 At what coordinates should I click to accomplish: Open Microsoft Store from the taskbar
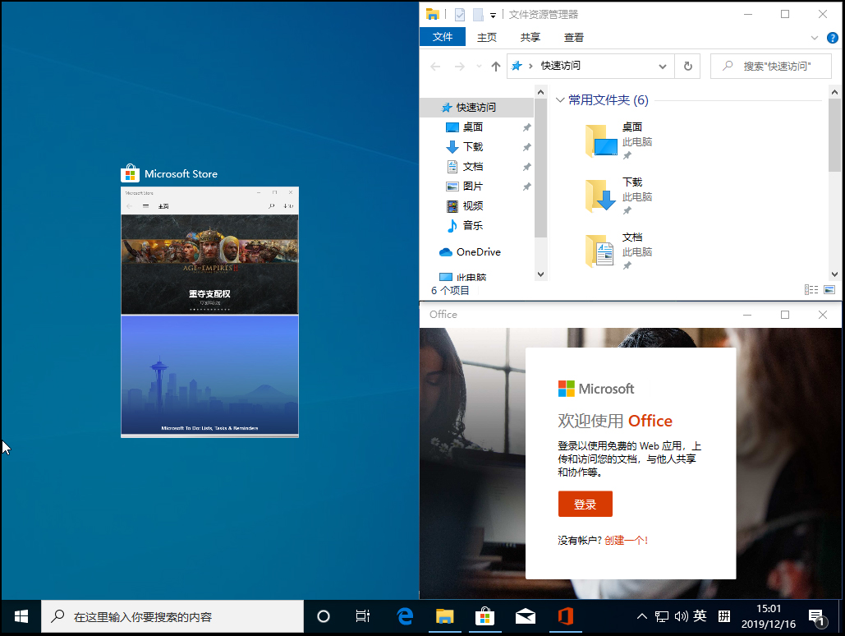click(x=484, y=615)
